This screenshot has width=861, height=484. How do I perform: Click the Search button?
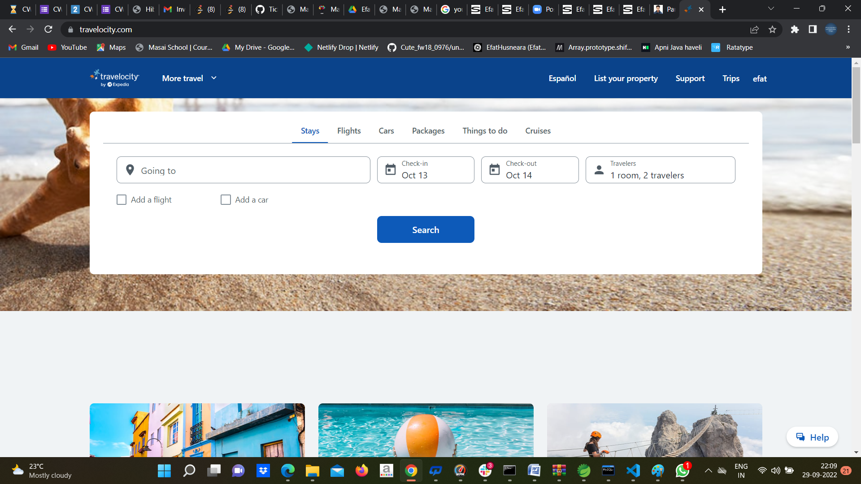click(425, 229)
